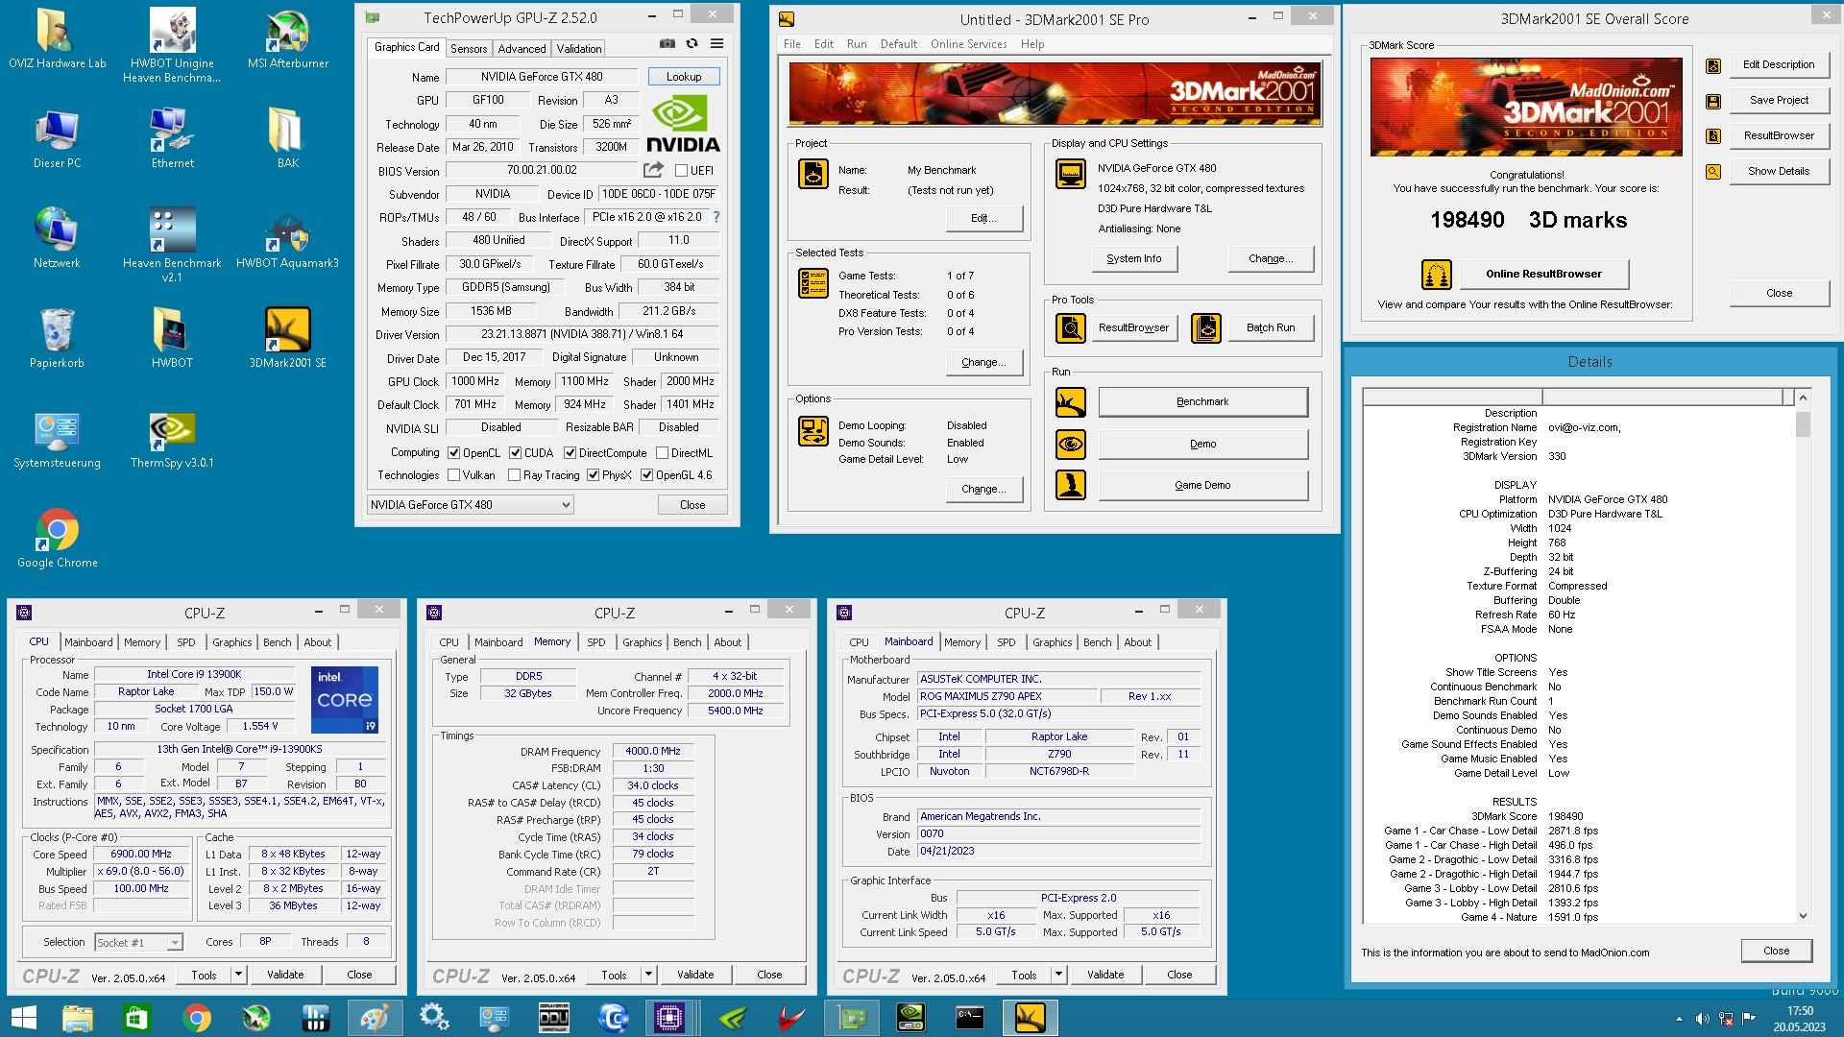Image resolution: width=1844 pixels, height=1037 pixels.
Task: Click the Game Demo icon in Run section
Action: (x=1070, y=485)
